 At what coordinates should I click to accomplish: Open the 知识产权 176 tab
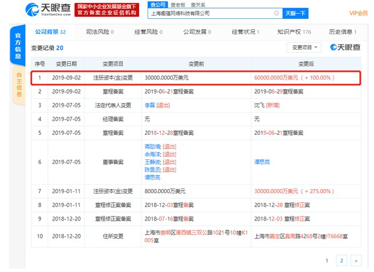point(294,31)
